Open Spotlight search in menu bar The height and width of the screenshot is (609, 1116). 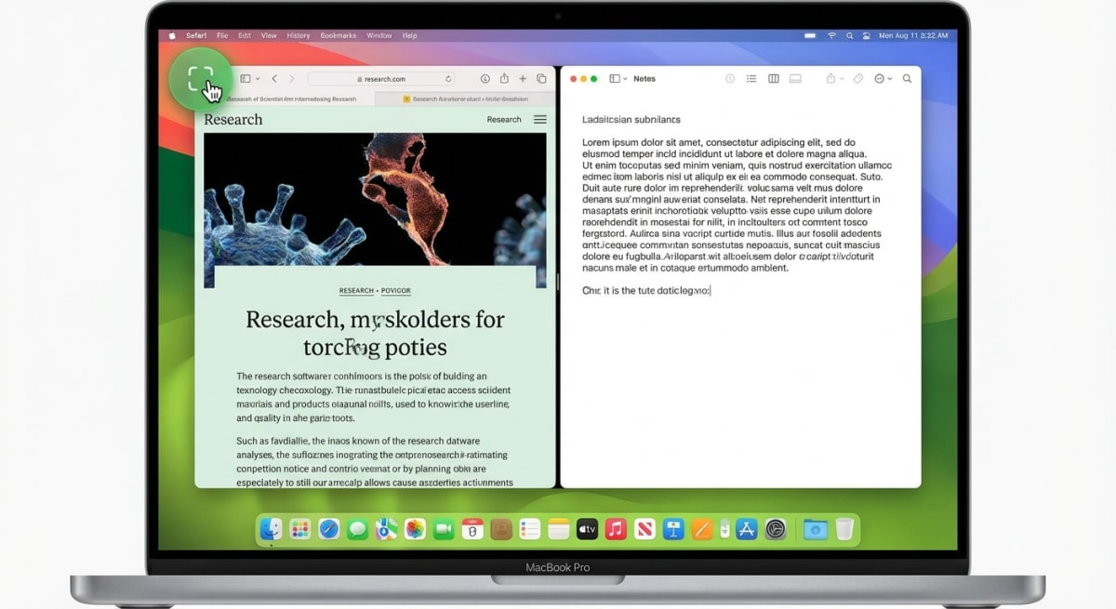point(849,35)
